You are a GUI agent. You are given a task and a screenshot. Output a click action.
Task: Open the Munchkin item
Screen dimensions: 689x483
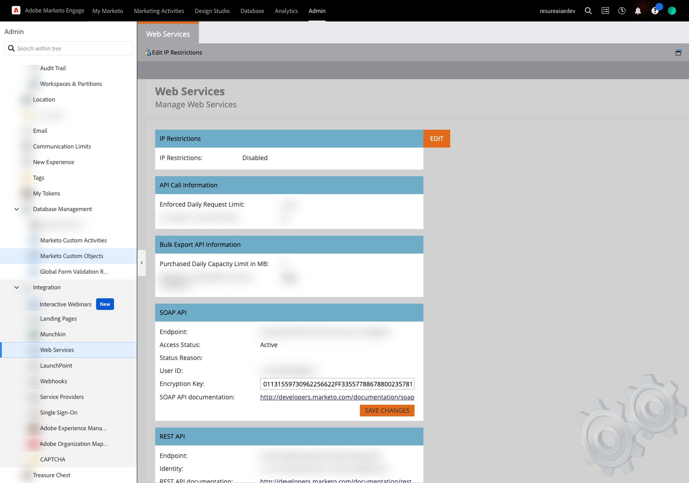(53, 335)
